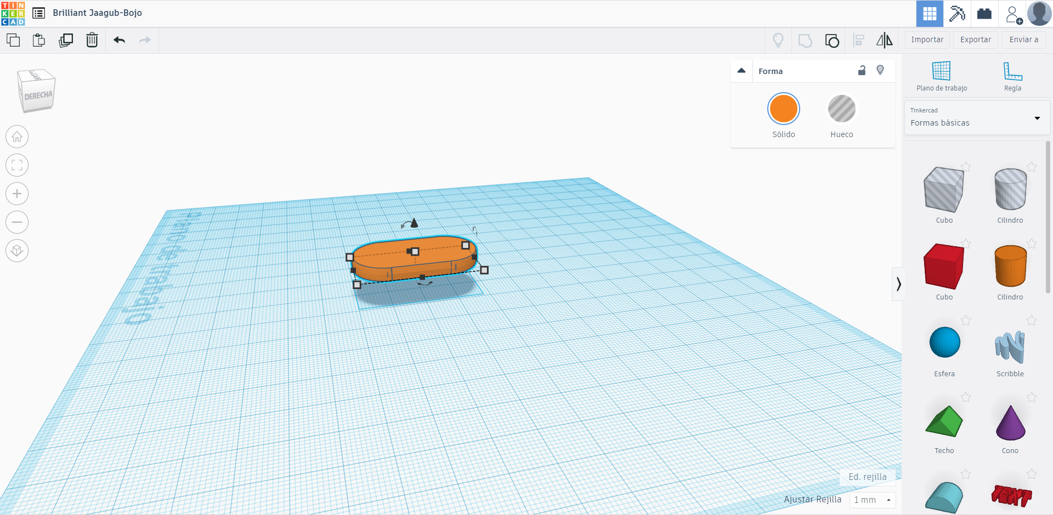The width and height of the screenshot is (1053, 515).
Task: Open the Bricks mode
Action: (984, 14)
